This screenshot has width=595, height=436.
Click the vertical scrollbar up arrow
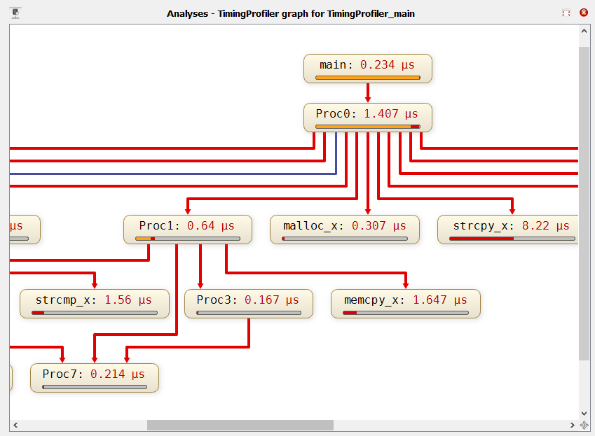coord(584,31)
